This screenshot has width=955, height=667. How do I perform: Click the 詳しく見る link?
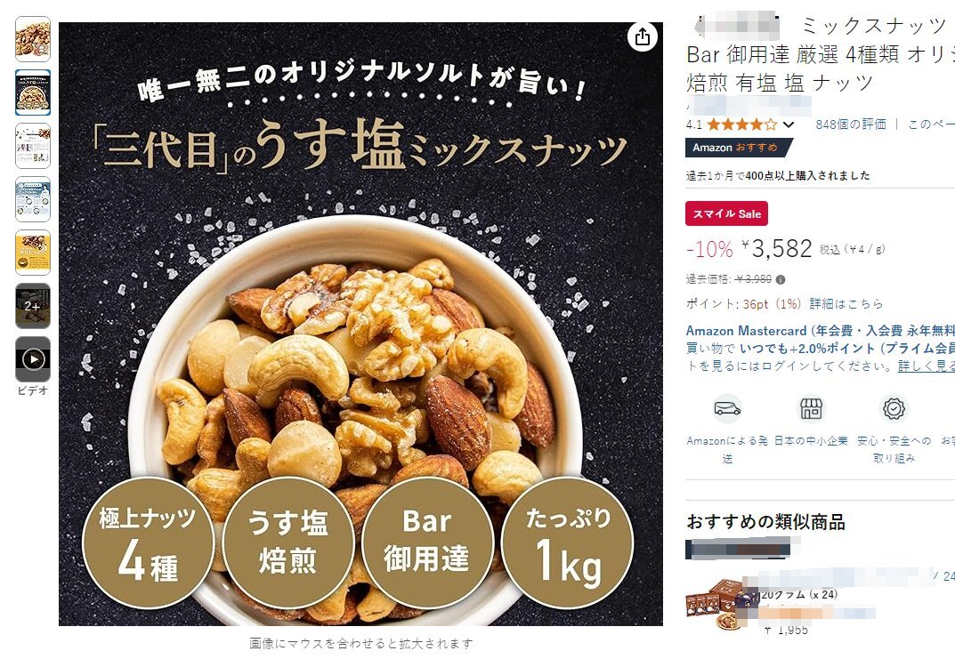[x=926, y=366]
